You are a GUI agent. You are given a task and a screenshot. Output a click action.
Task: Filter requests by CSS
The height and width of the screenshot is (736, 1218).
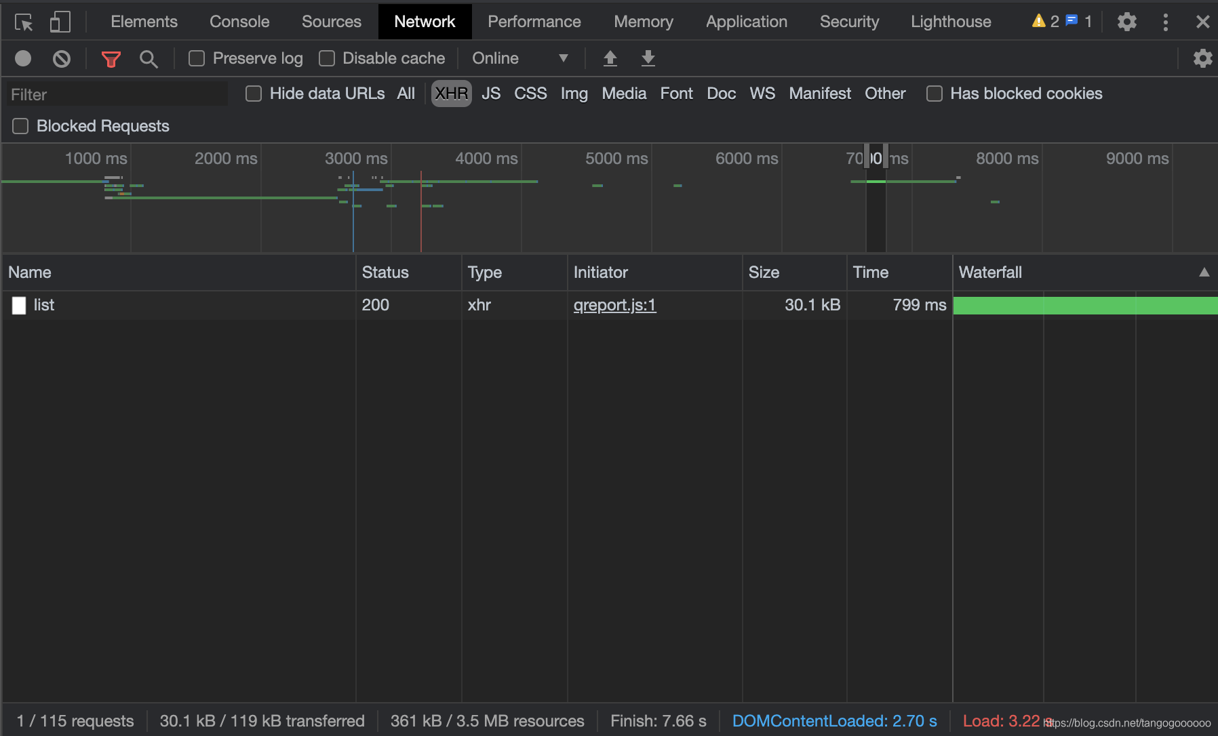click(530, 94)
